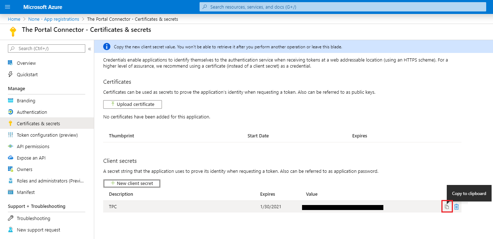Screen dimensions: 493x239
Task: Select Certificates & secrets menu item
Action: (47, 123)
